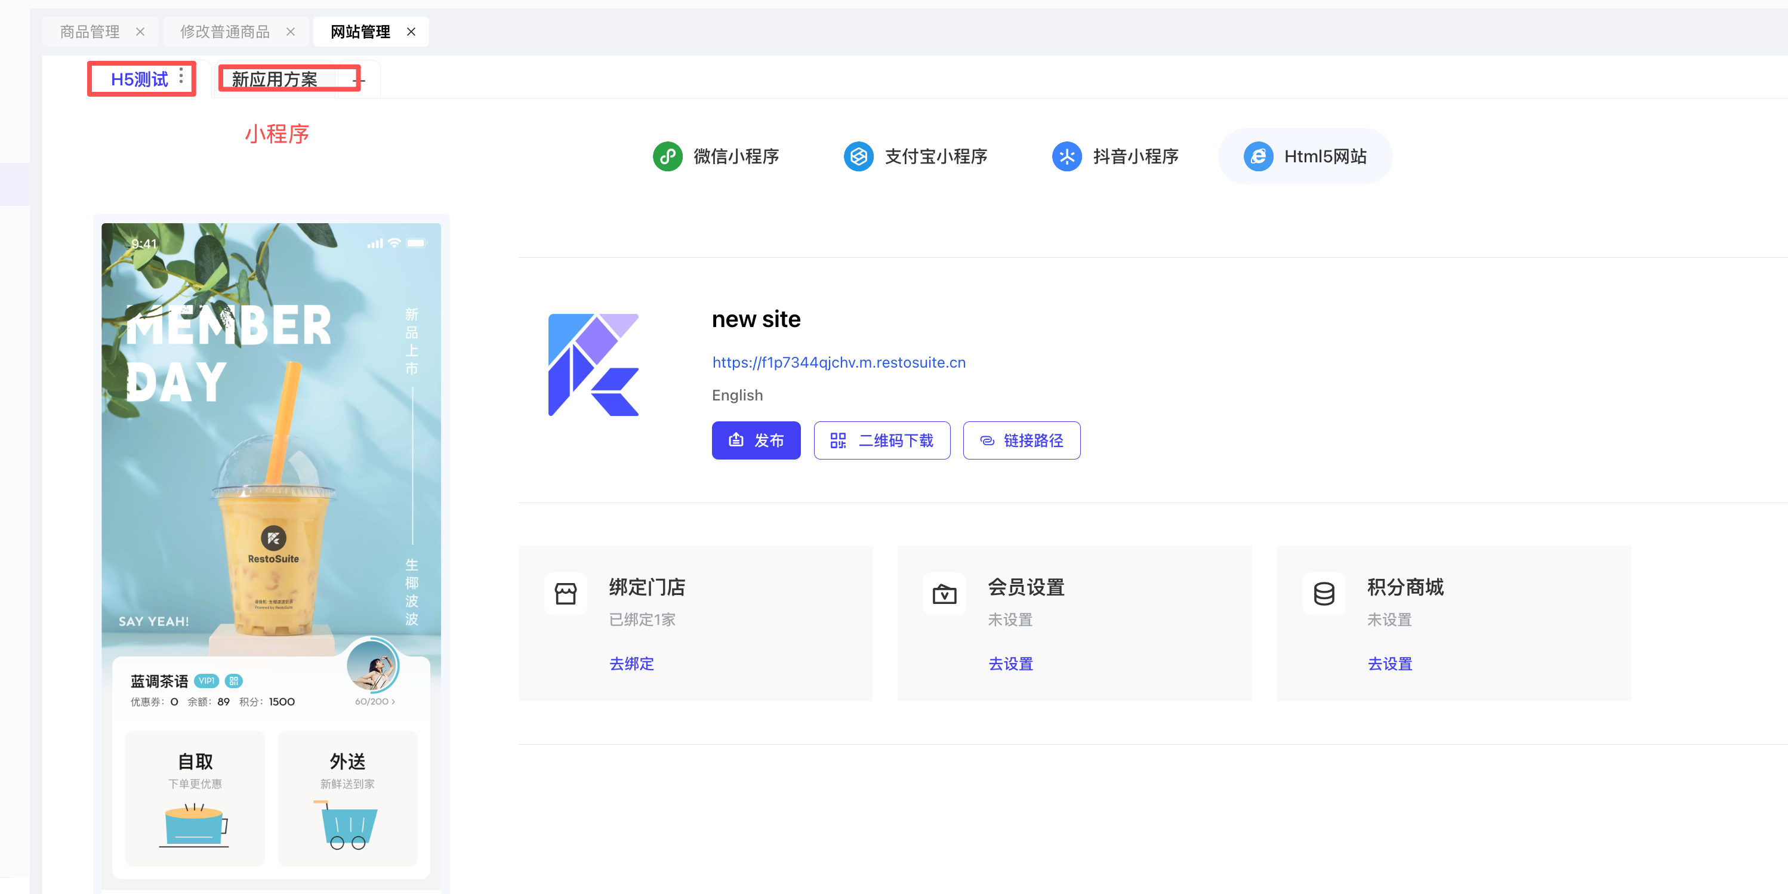The width and height of the screenshot is (1788, 894).
Task: Open the H5测试 three-dot options menu
Action: click(181, 76)
